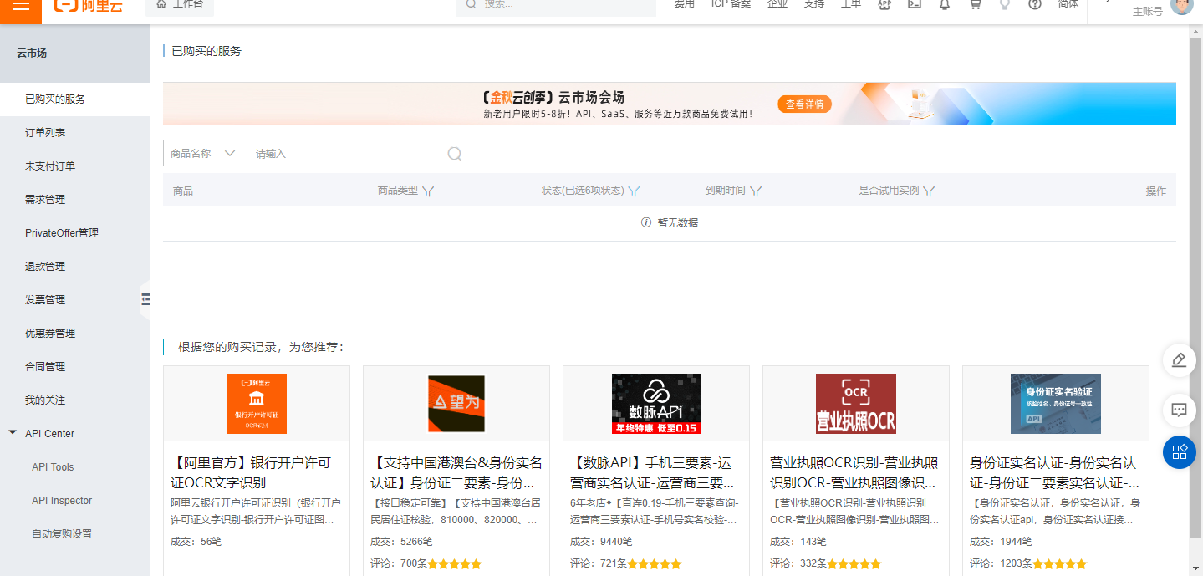The height and width of the screenshot is (576, 1203).
Task: Open the 支持 menu
Action: (x=814, y=4)
